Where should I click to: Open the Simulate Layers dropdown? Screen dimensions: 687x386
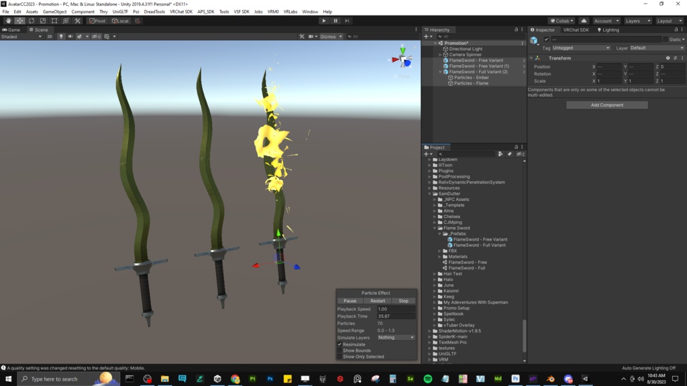tap(396, 338)
